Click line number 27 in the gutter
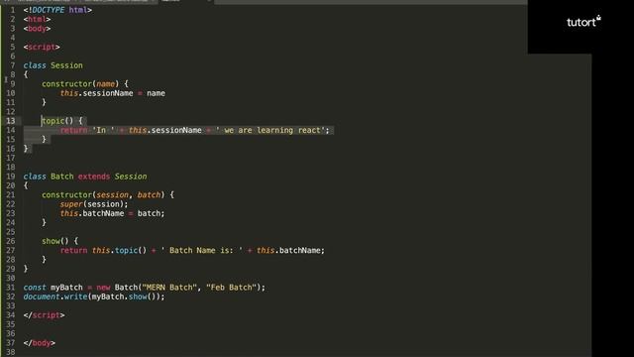 coord(11,251)
